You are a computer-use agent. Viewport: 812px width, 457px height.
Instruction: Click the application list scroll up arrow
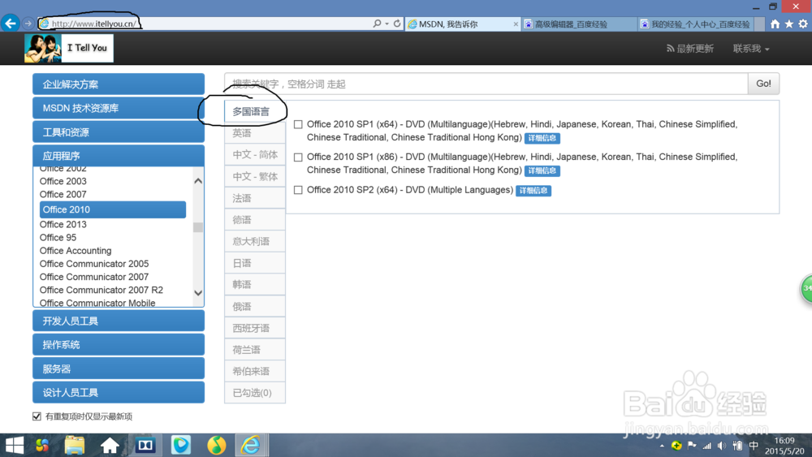[x=198, y=181]
